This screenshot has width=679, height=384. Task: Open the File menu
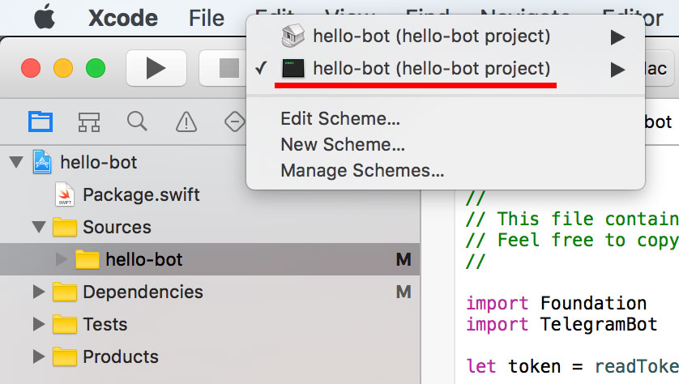206,18
